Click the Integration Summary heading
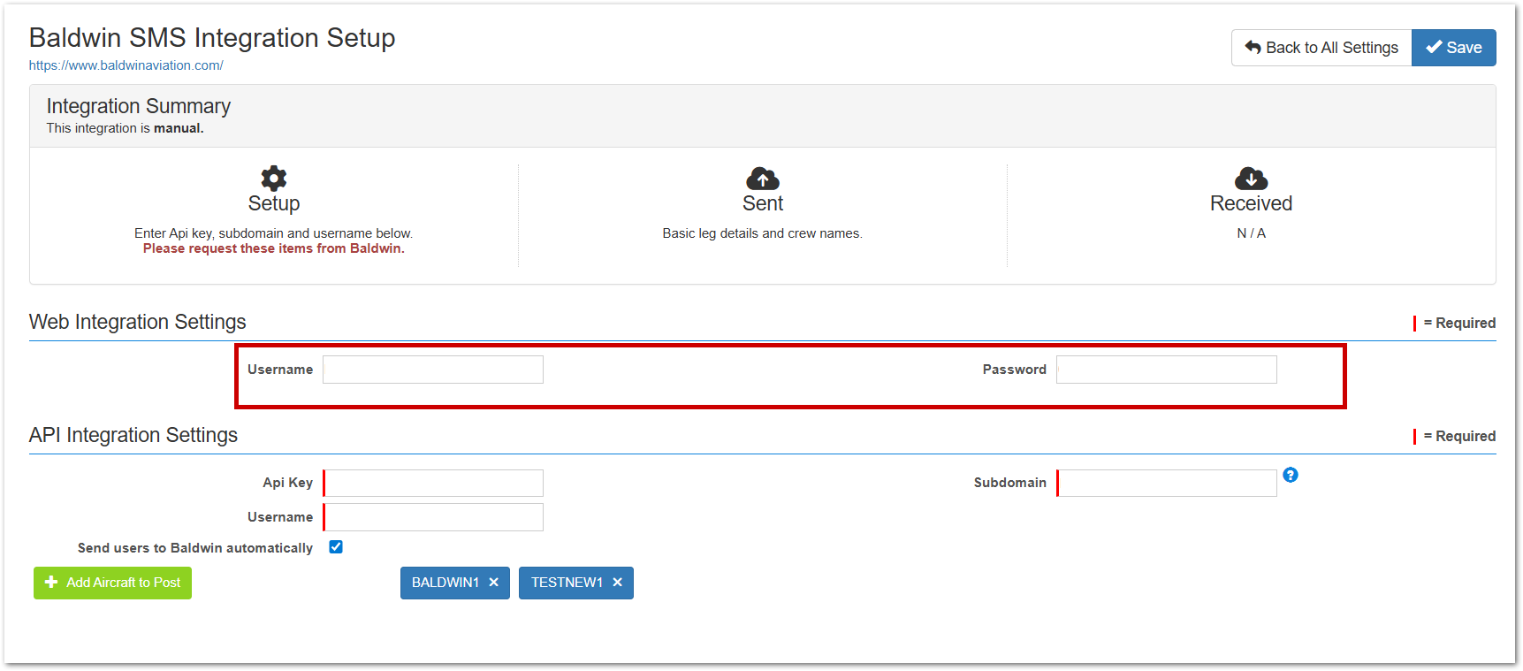This screenshot has height=671, width=1523. tap(139, 106)
